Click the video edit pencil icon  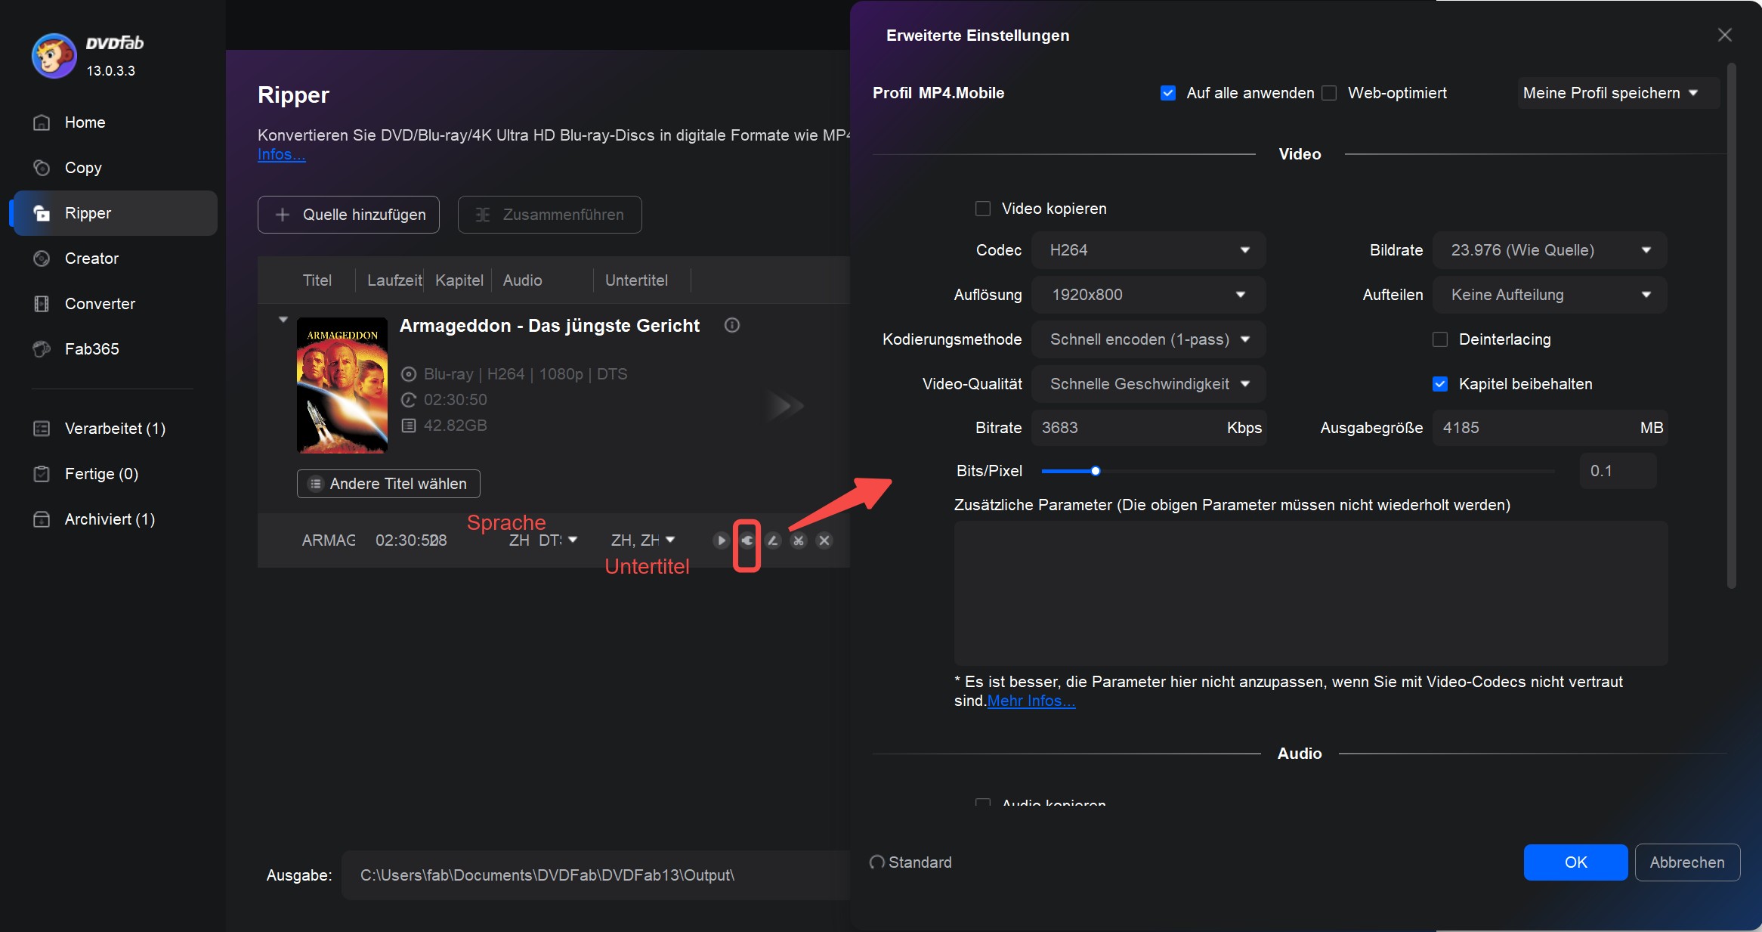point(773,540)
